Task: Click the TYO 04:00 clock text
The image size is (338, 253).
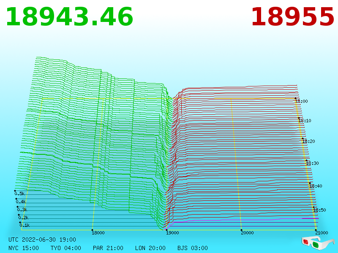Action: click(66, 248)
